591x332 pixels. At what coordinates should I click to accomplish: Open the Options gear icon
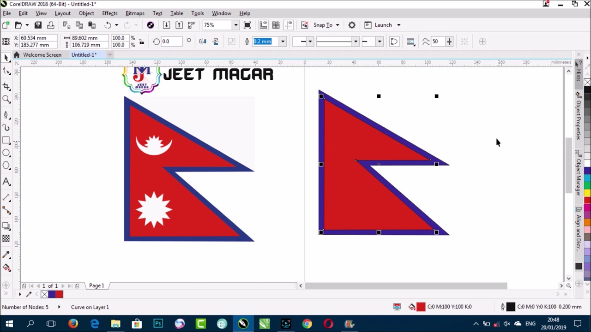tap(352, 25)
